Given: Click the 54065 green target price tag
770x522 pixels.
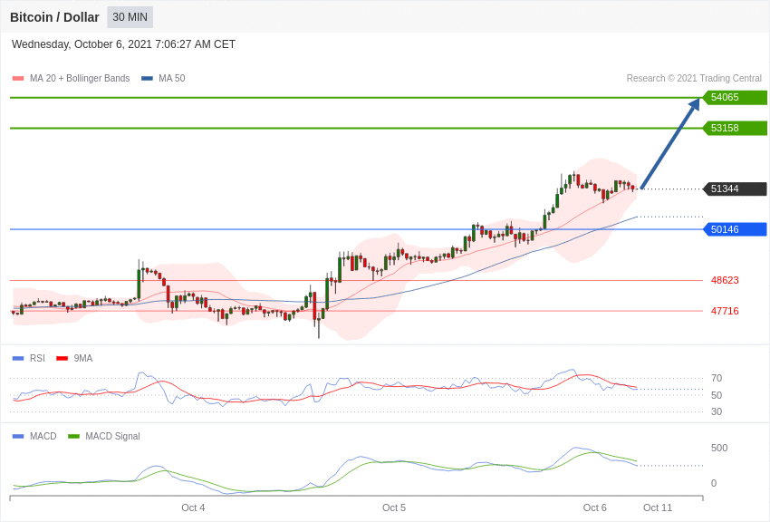Looking at the screenshot, I should 735,98.
